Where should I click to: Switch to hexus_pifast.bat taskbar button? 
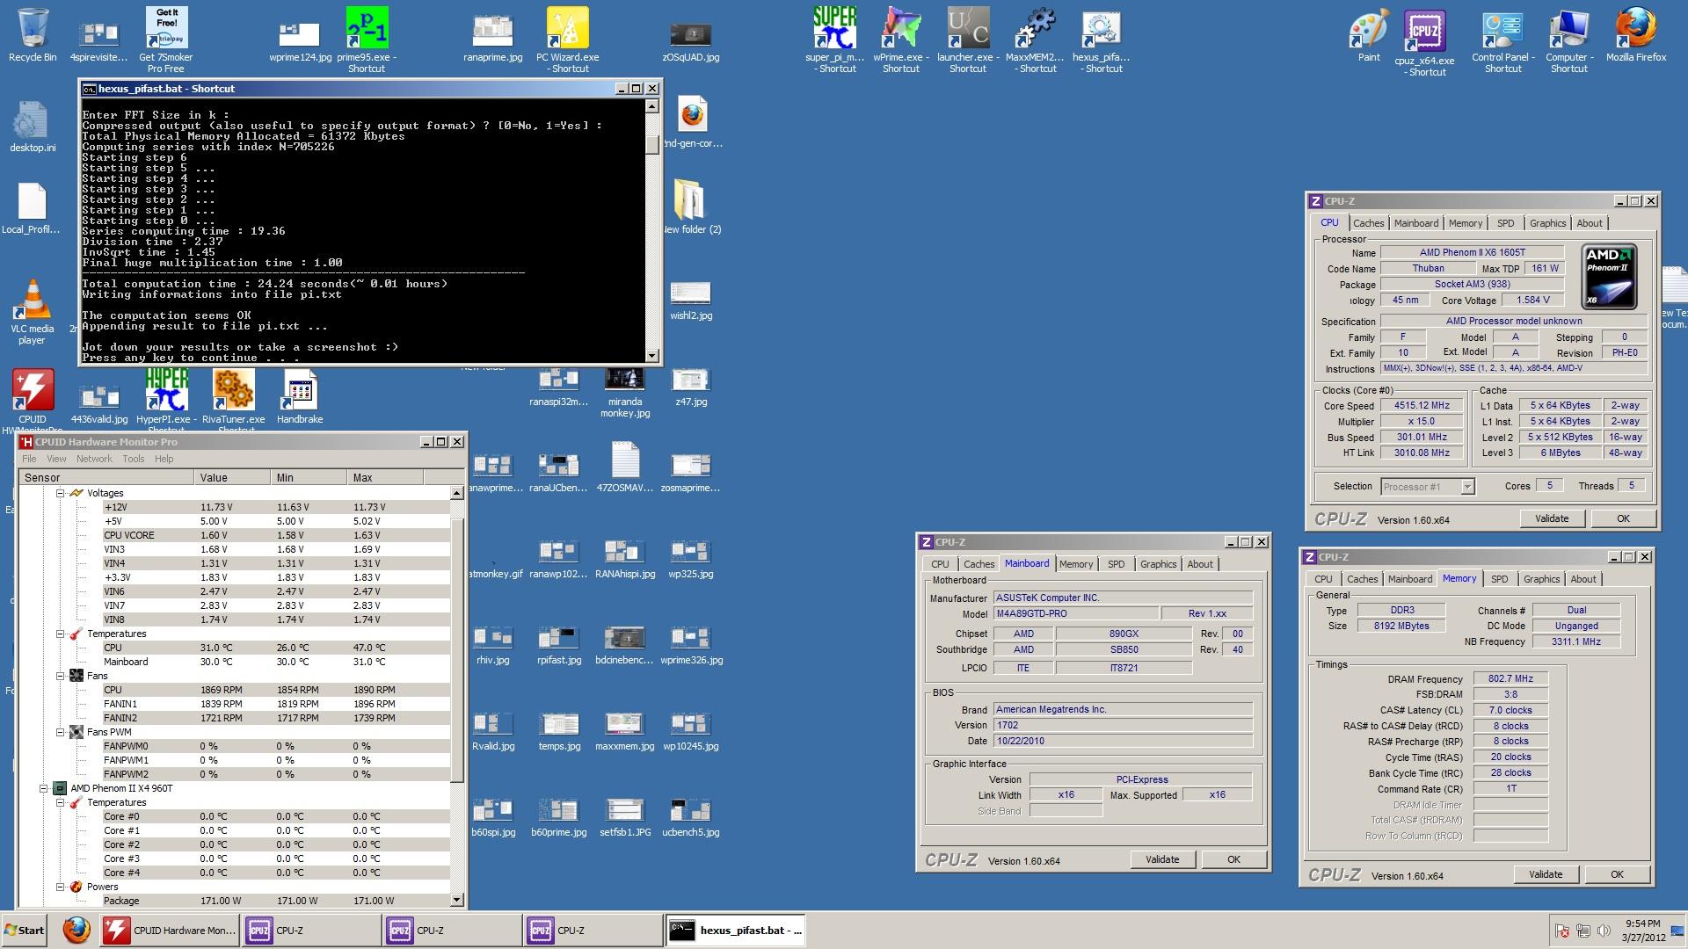point(735,931)
